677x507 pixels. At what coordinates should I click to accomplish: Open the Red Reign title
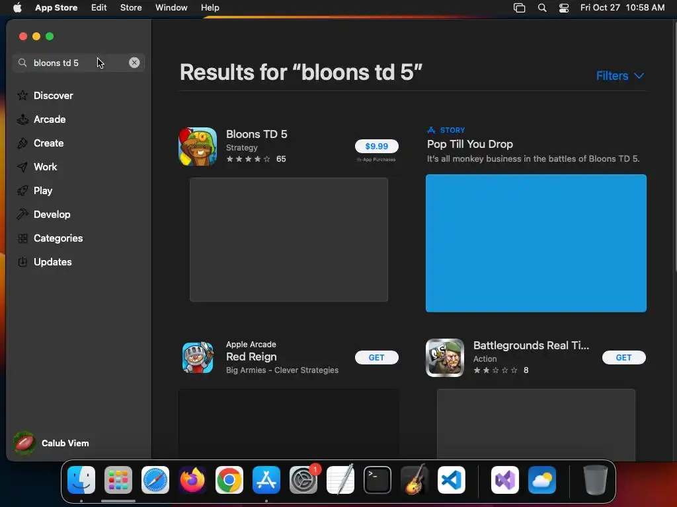pos(251,356)
